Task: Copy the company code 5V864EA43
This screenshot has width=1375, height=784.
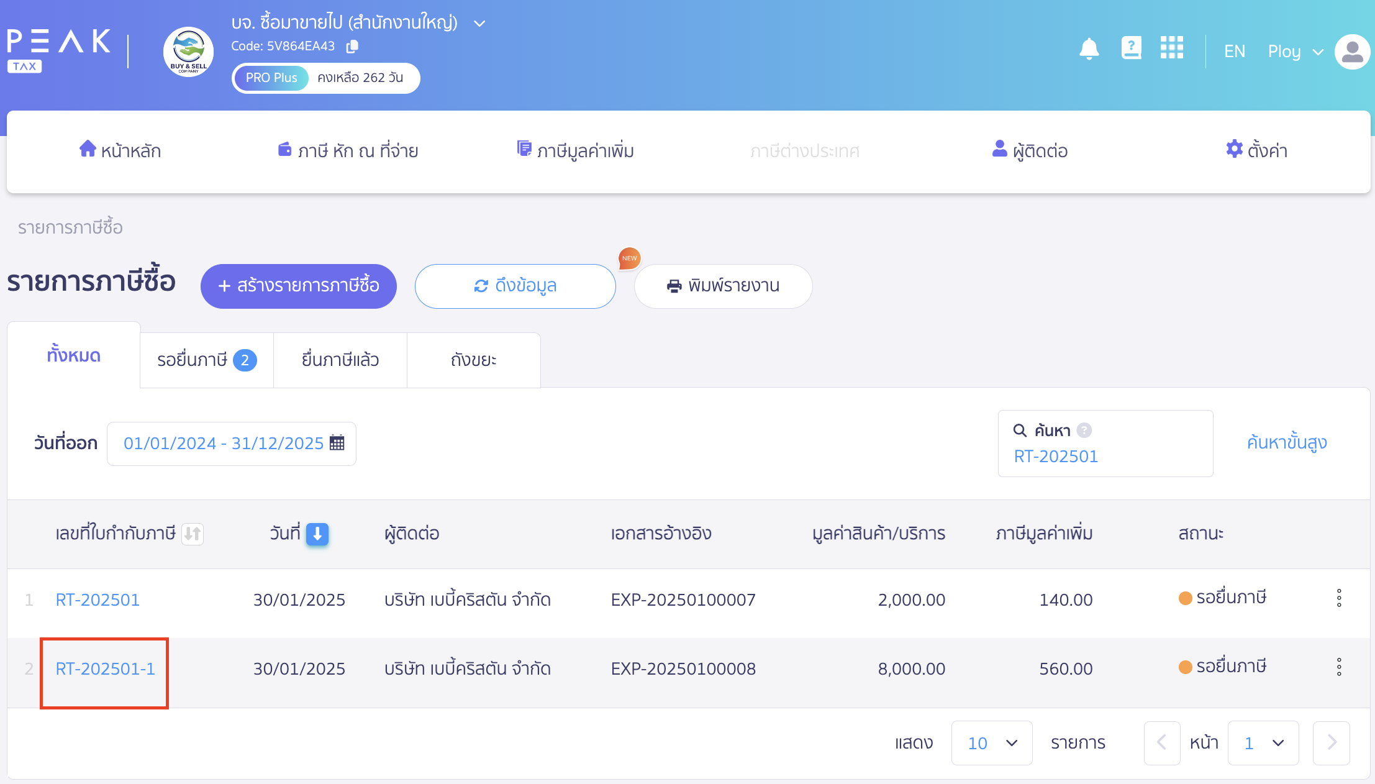Action: pos(353,46)
